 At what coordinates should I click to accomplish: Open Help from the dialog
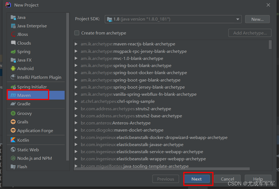point(258,179)
